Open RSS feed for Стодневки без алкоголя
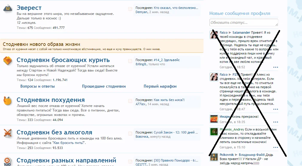Image resolution: width=302 pixels, height=166 pixels. pyautogui.click(x=130, y=134)
